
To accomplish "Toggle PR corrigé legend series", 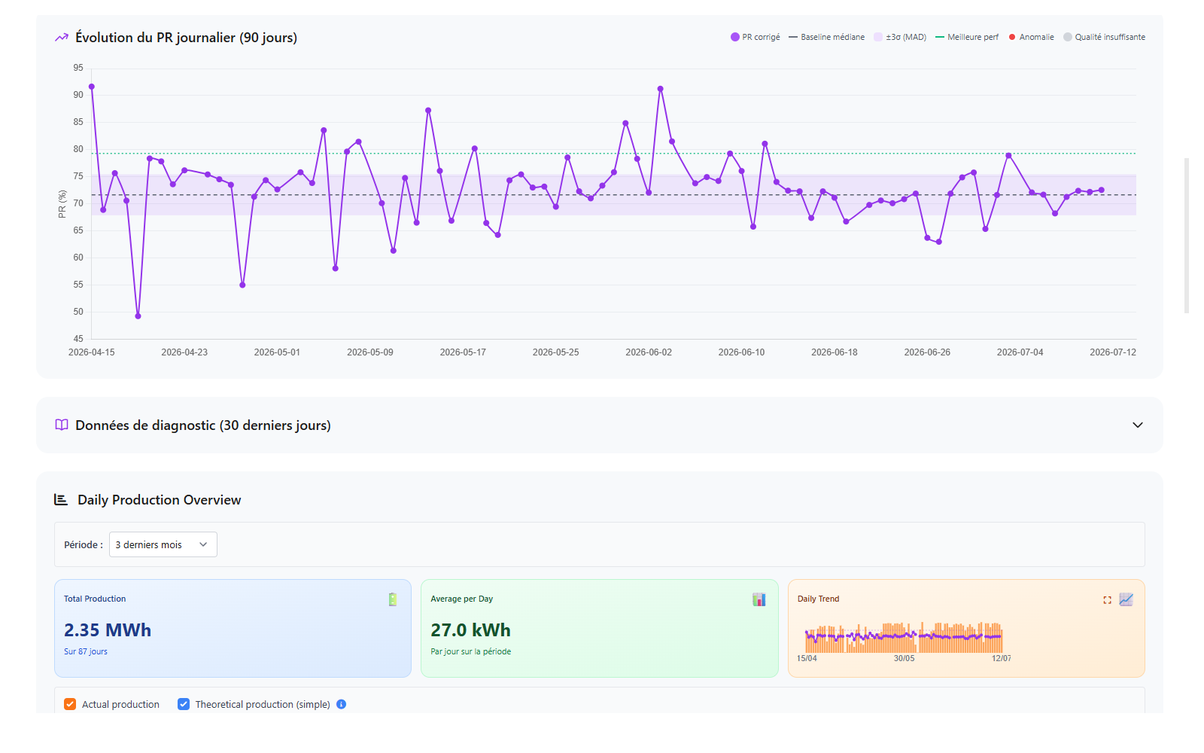I will [x=756, y=37].
